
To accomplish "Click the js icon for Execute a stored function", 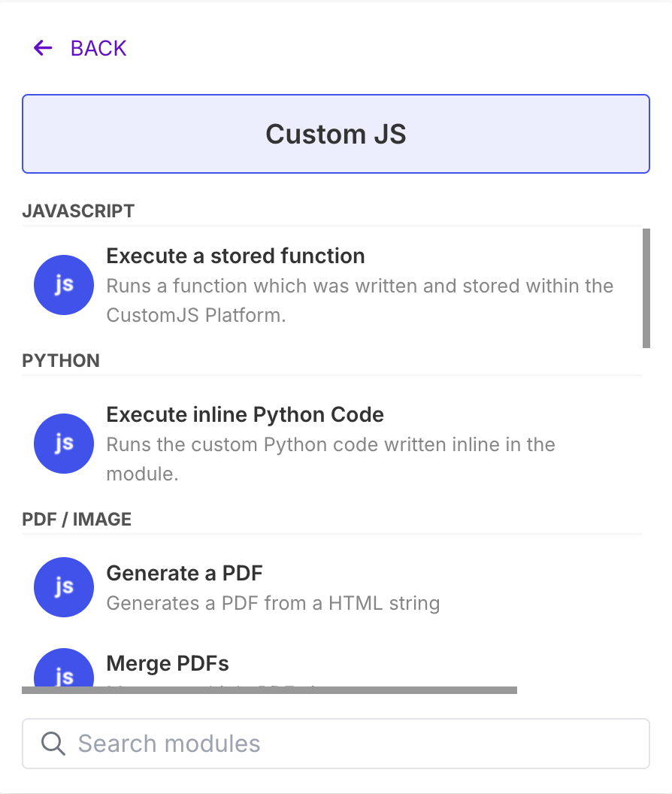I will 64,284.
